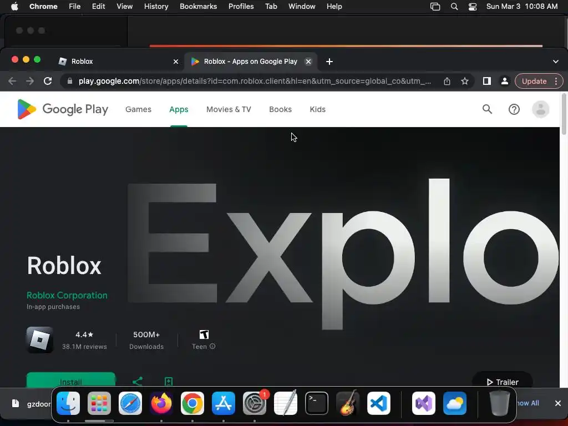Open the Help center icon
The width and height of the screenshot is (568, 426).
(x=514, y=109)
